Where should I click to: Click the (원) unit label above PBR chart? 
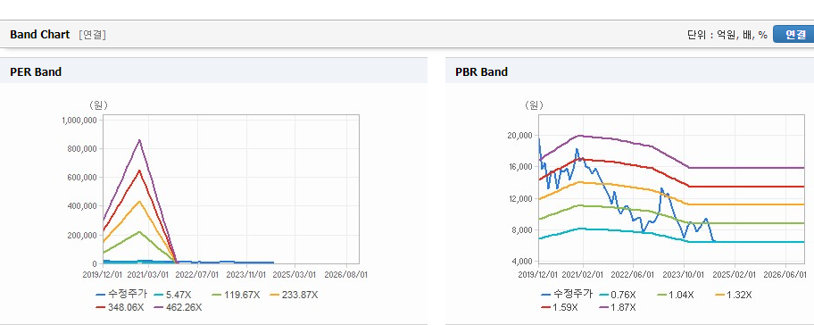(534, 105)
